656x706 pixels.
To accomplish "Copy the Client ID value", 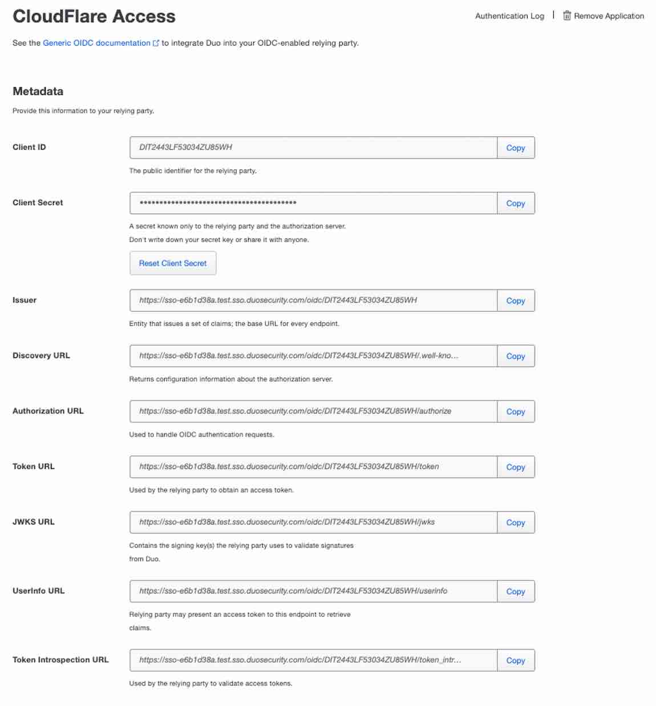I will point(516,148).
